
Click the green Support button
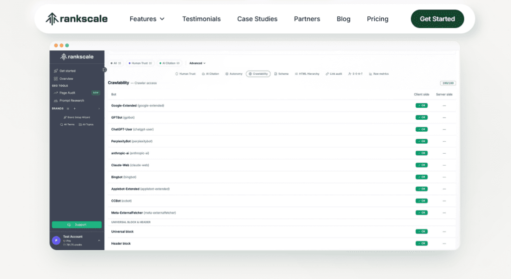pyautogui.click(x=77, y=225)
